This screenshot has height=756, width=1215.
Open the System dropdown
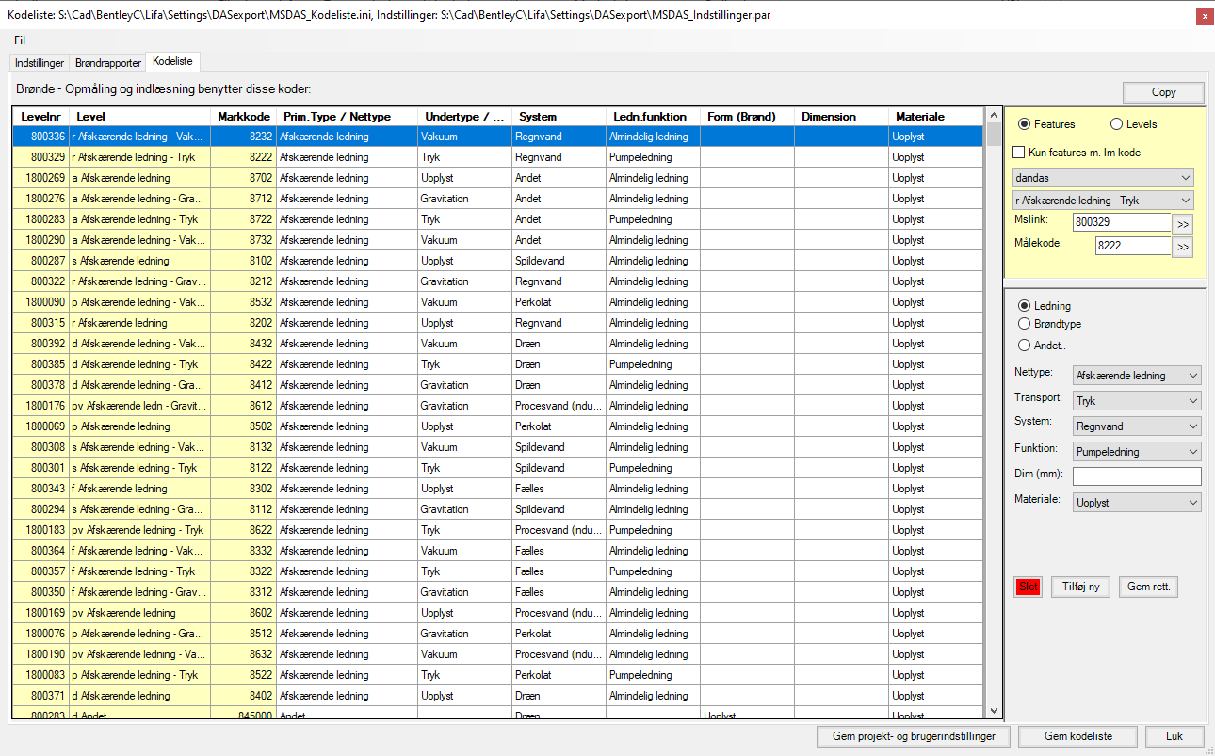(1137, 426)
